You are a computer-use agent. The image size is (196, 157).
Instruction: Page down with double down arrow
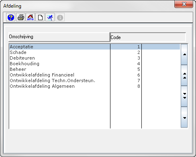coord(184,96)
